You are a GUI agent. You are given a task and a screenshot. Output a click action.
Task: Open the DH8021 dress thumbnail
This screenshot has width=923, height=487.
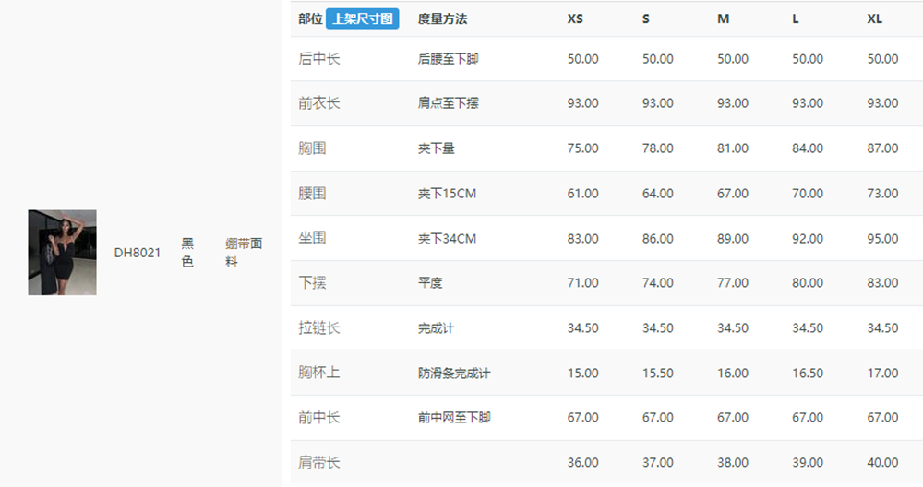(x=63, y=253)
